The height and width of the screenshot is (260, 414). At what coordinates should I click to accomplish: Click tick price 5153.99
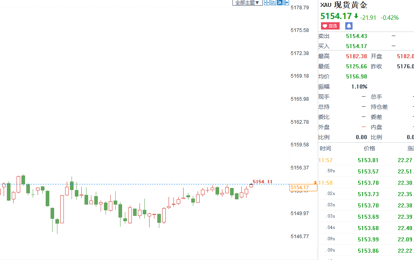(368, 239)
